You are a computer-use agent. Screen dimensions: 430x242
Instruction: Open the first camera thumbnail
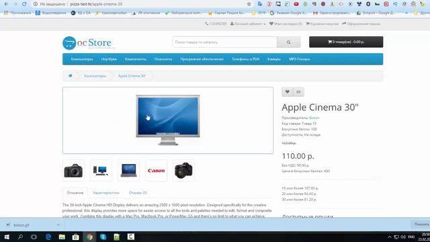[73, 171]
